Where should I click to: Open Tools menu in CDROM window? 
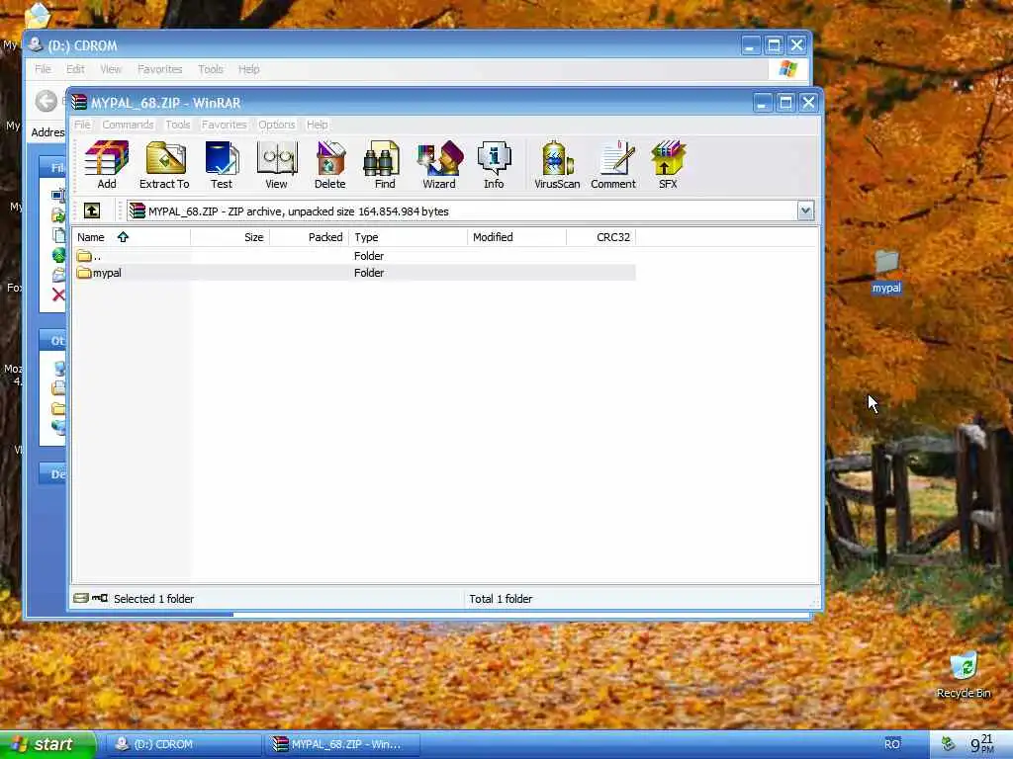(x=211, y=69)
